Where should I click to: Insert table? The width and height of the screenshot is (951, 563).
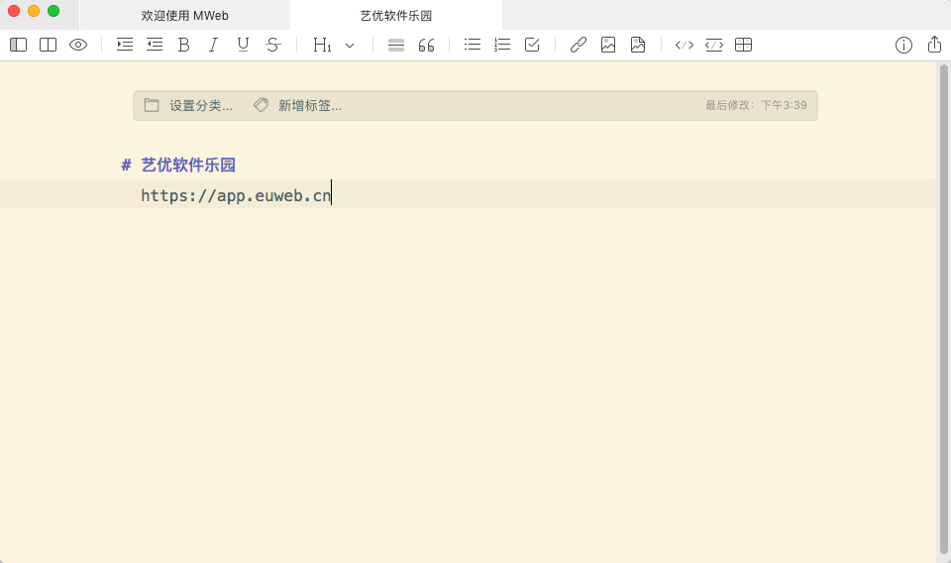click(x=743, y=45)
